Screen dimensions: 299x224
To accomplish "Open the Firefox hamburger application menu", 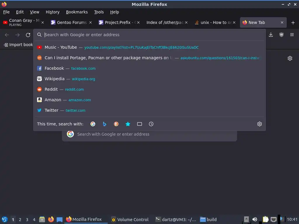I will [x=292, y=35].
